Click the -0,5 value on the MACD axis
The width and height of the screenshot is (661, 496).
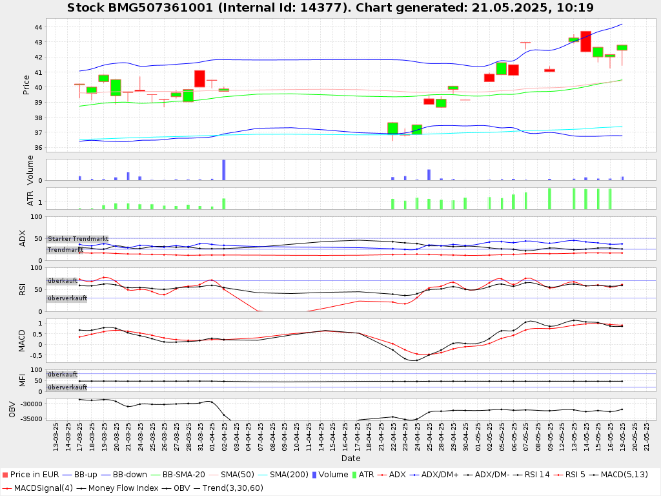(x=36, y=355)
